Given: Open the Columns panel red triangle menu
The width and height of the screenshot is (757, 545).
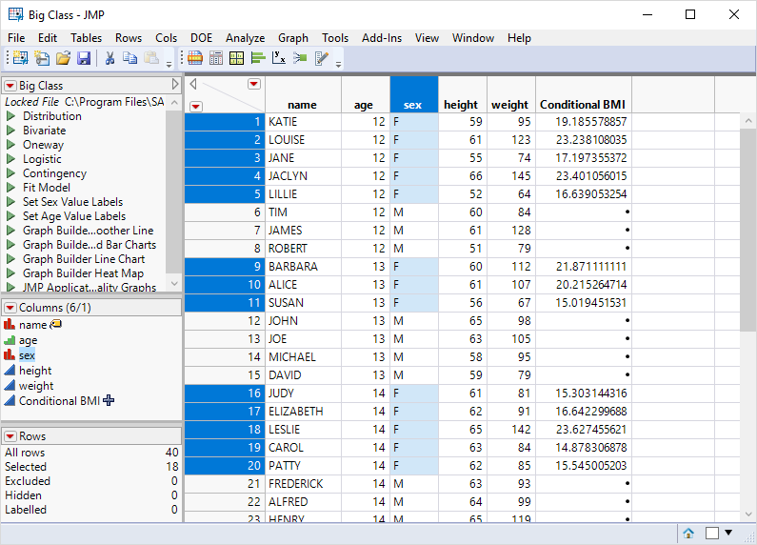Looking at the screenshot, I should click(x=10, y=308).
